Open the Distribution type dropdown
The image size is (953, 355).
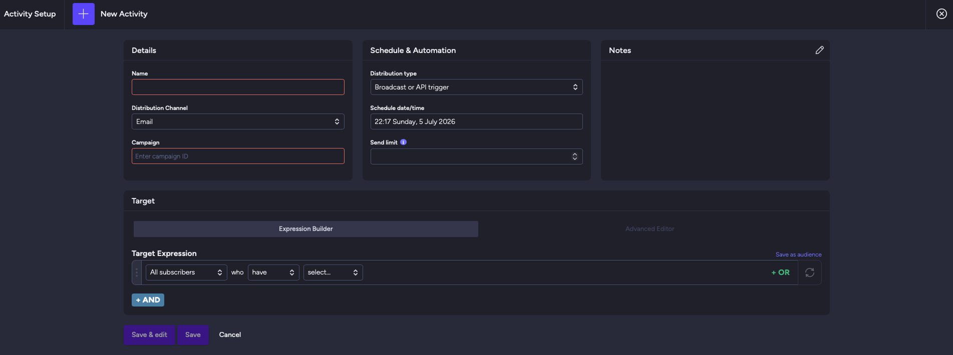click(476, 87)
